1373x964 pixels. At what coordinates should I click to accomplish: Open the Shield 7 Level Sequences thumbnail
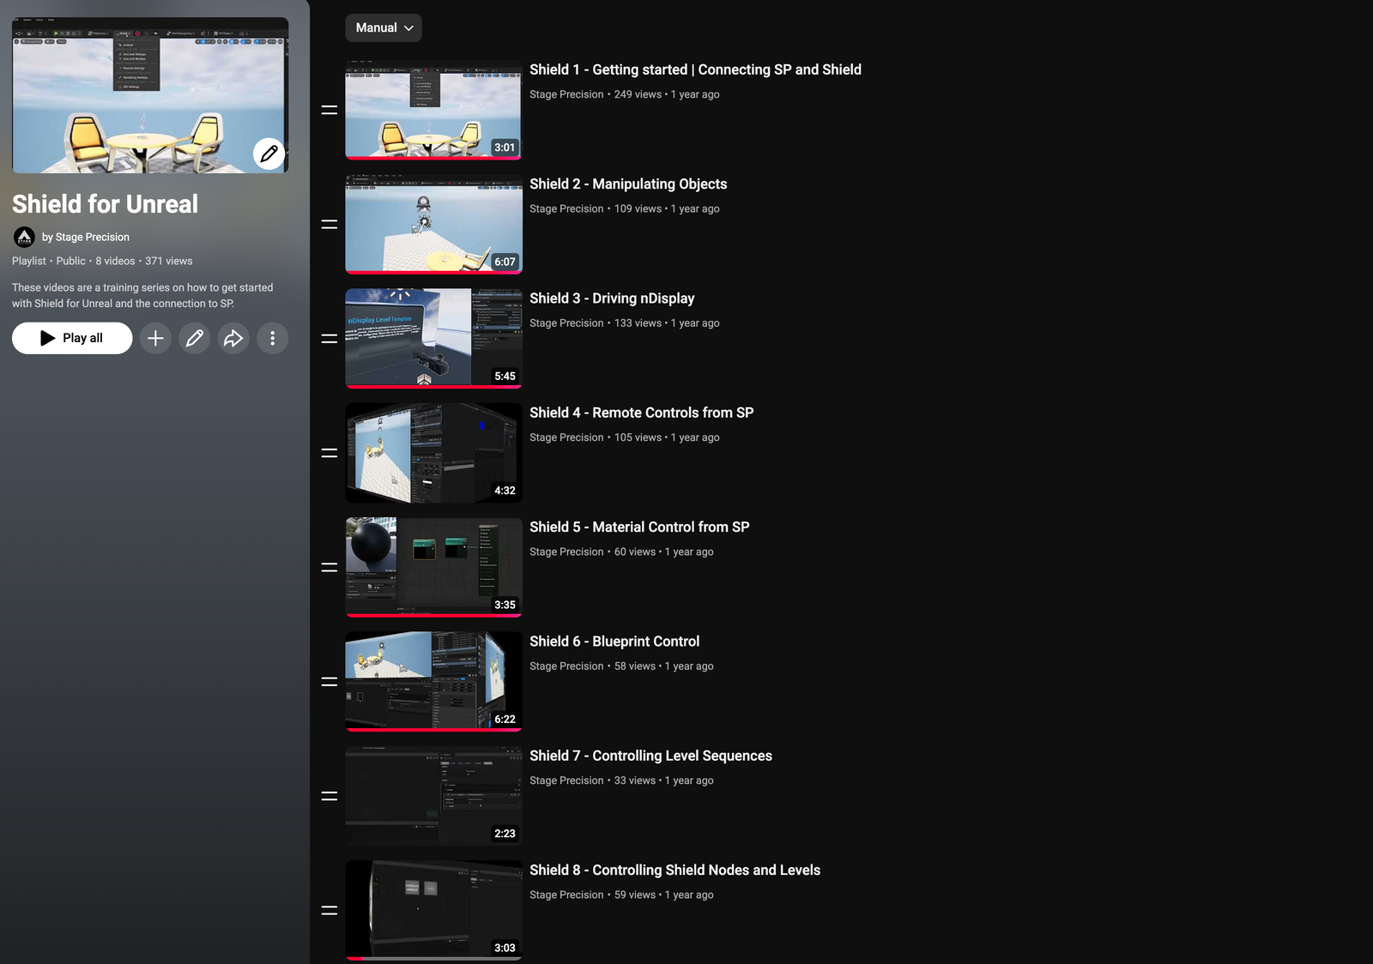[x=433, y=796]
